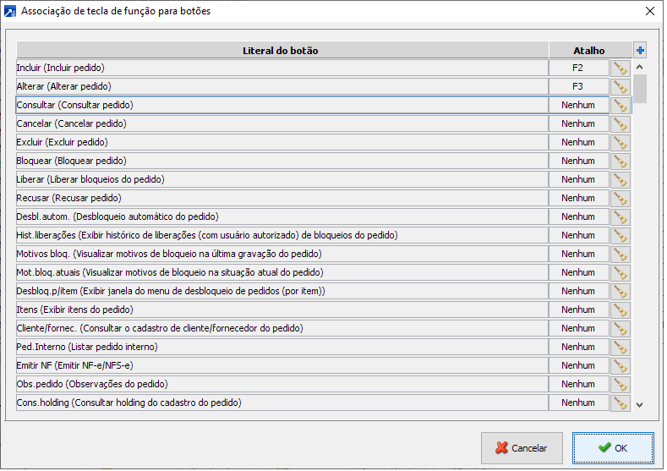Clear shortcut for Alterar pedido row
The height and width of the screenshot is (471, 667).
(621, 87)
